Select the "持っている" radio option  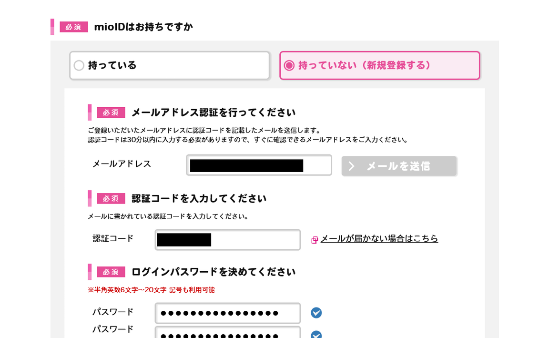pyautogui.click(x=79, y=65)
